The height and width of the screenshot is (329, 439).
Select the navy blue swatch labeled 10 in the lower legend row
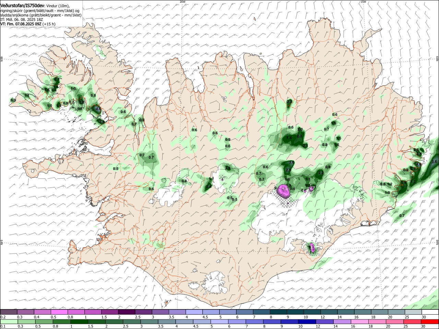click(307, 321)
